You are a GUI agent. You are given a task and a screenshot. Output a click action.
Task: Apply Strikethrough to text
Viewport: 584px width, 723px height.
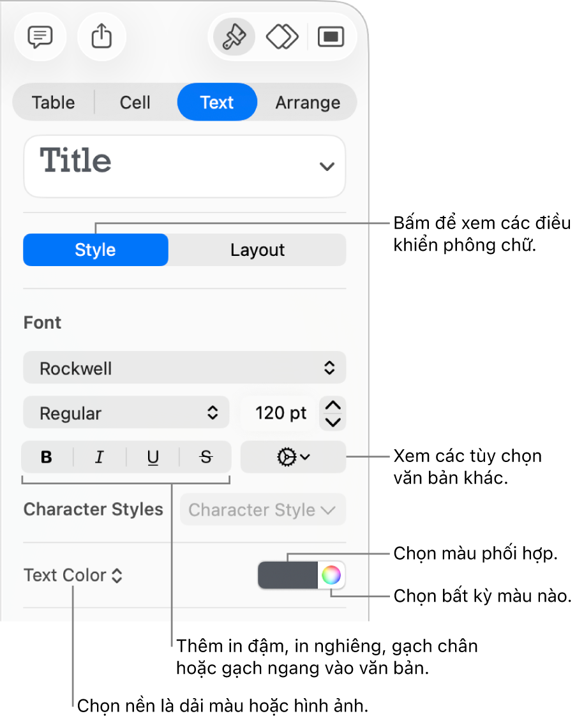point(206,457)
